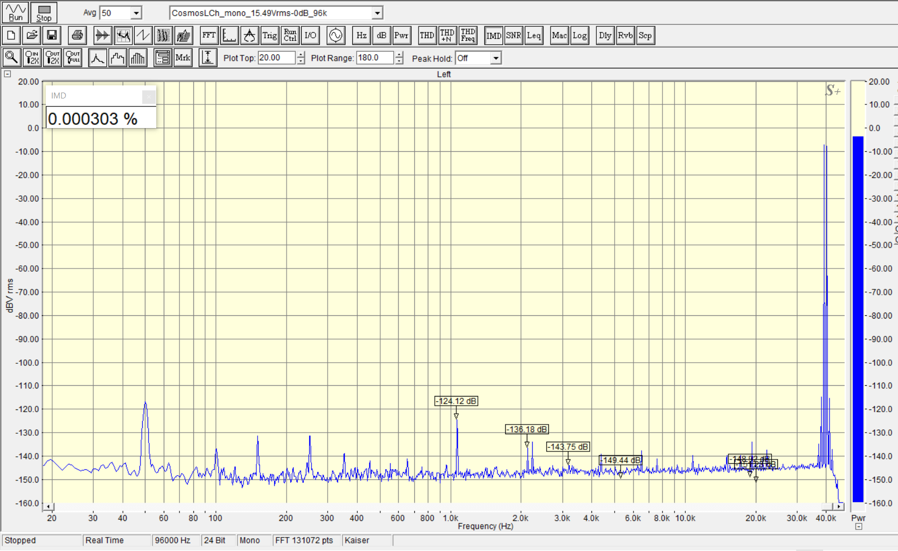This screenshot has width=898, height=551.
Task: Click the Mrk markers button
Action: click(x=183, y=58)
